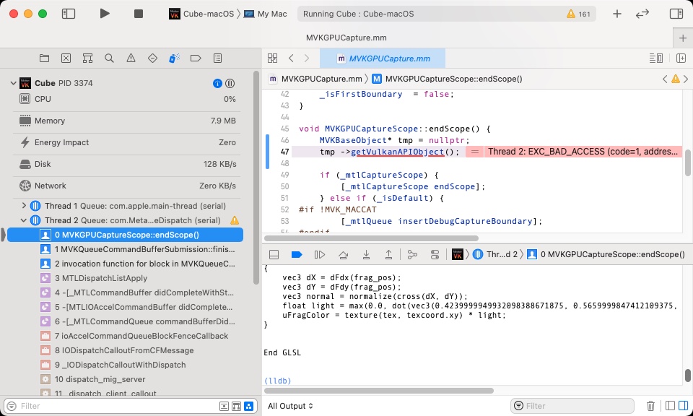Select the Breakpoint navigator diamond icon
The height and width of the screenshot is (416, 693).
coord(153,58)
